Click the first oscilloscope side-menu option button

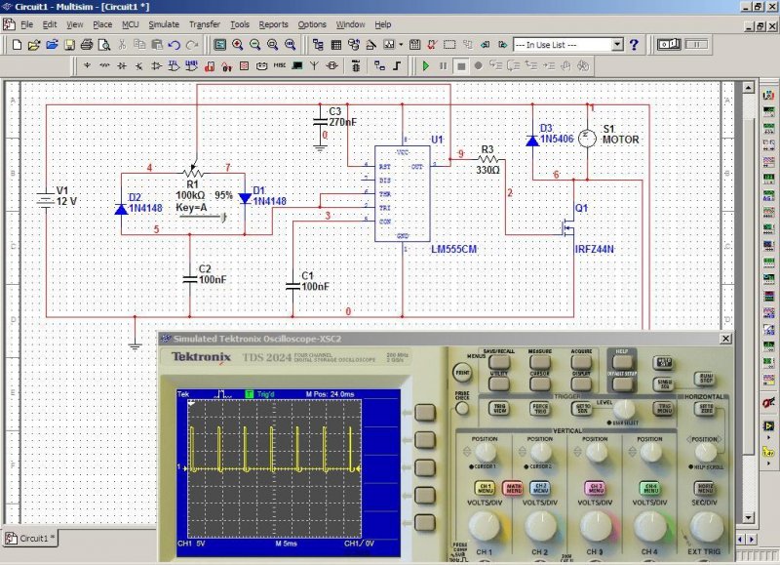[x=425, y=413]
